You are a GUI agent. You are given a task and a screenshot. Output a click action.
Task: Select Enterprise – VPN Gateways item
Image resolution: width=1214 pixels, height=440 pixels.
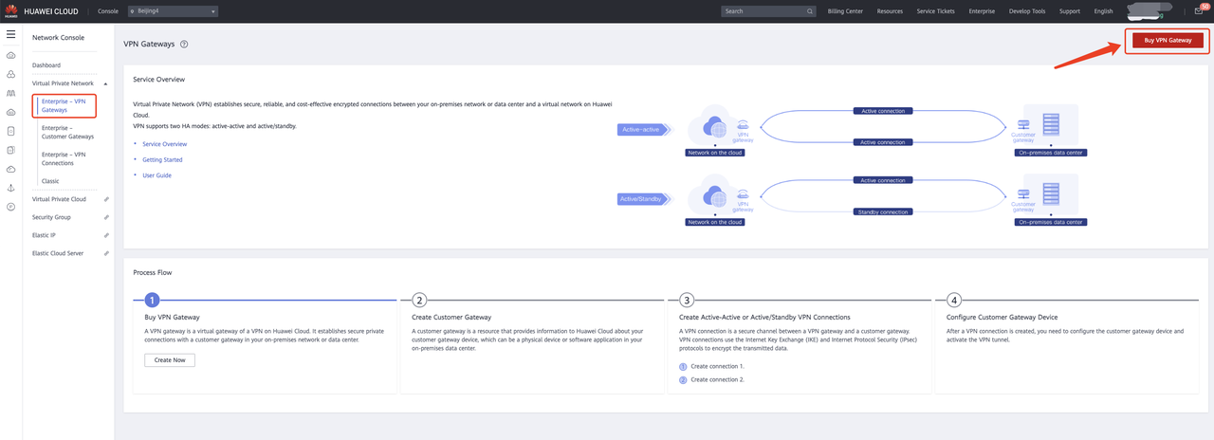[64, 105]
